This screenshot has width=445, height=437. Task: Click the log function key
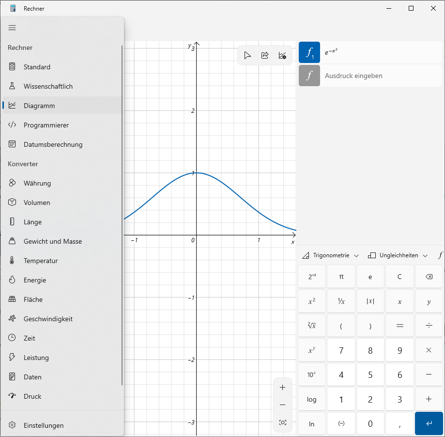coord(312,400)
